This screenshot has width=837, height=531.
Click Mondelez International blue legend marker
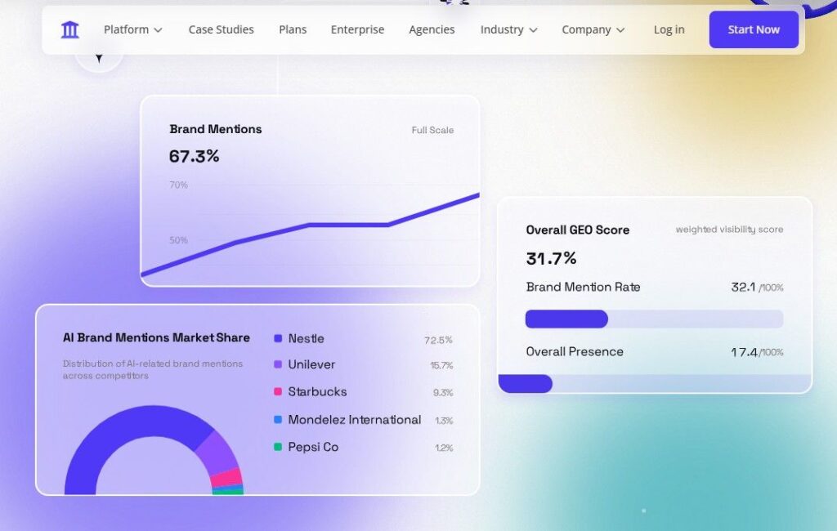pos(278,420)
